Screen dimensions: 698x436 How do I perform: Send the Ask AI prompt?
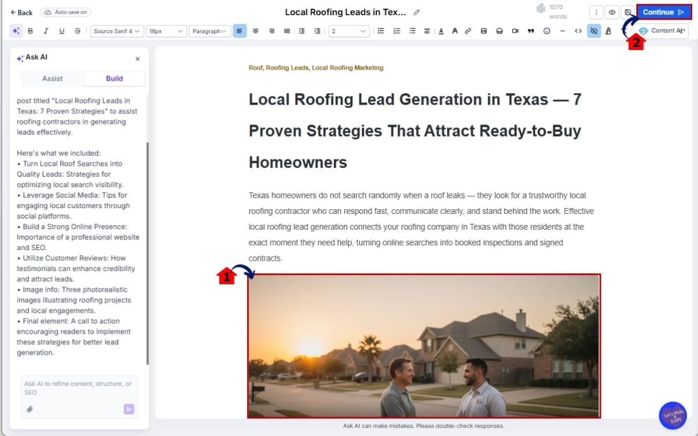click(x=129, y=409)
